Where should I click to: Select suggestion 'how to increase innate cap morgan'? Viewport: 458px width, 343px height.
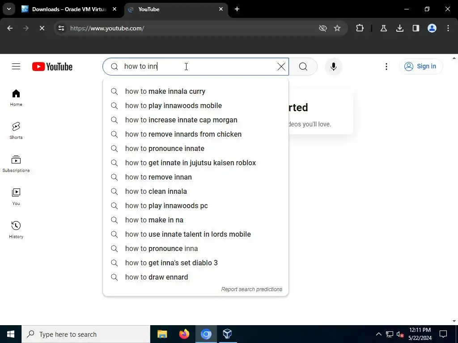coord(195,120)
